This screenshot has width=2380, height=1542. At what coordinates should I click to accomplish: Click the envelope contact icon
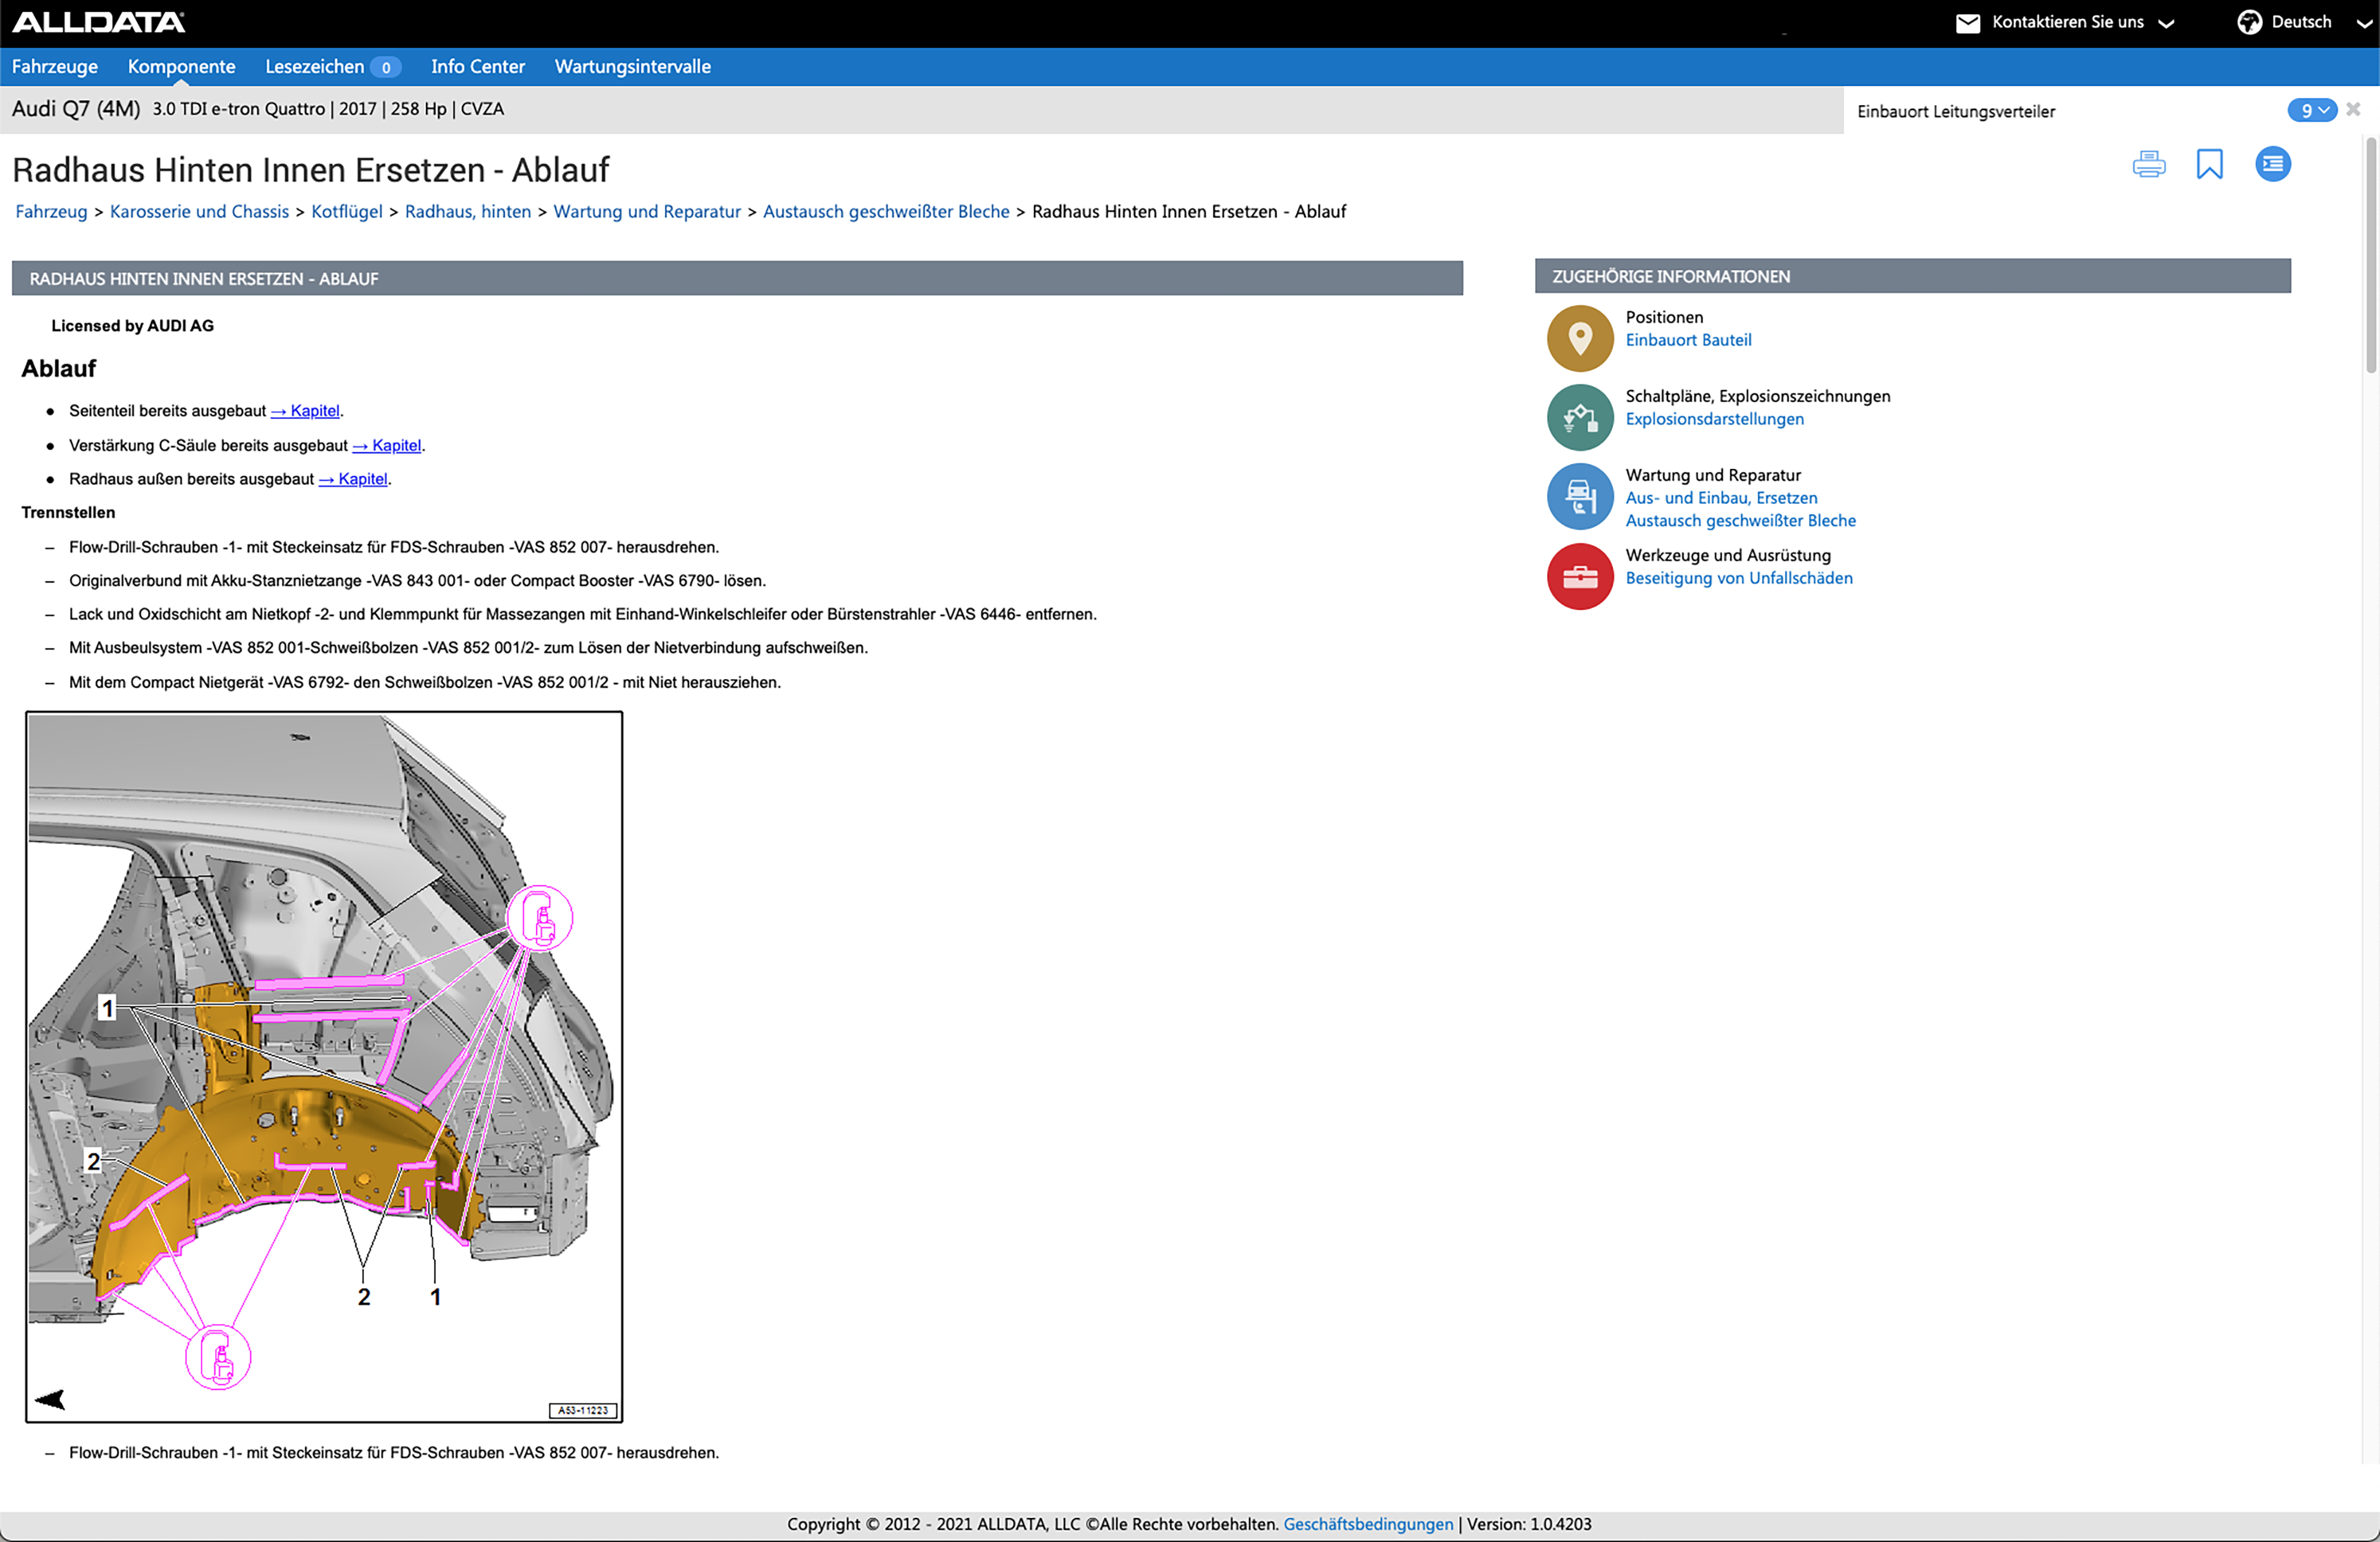(x=1967, y=23)
